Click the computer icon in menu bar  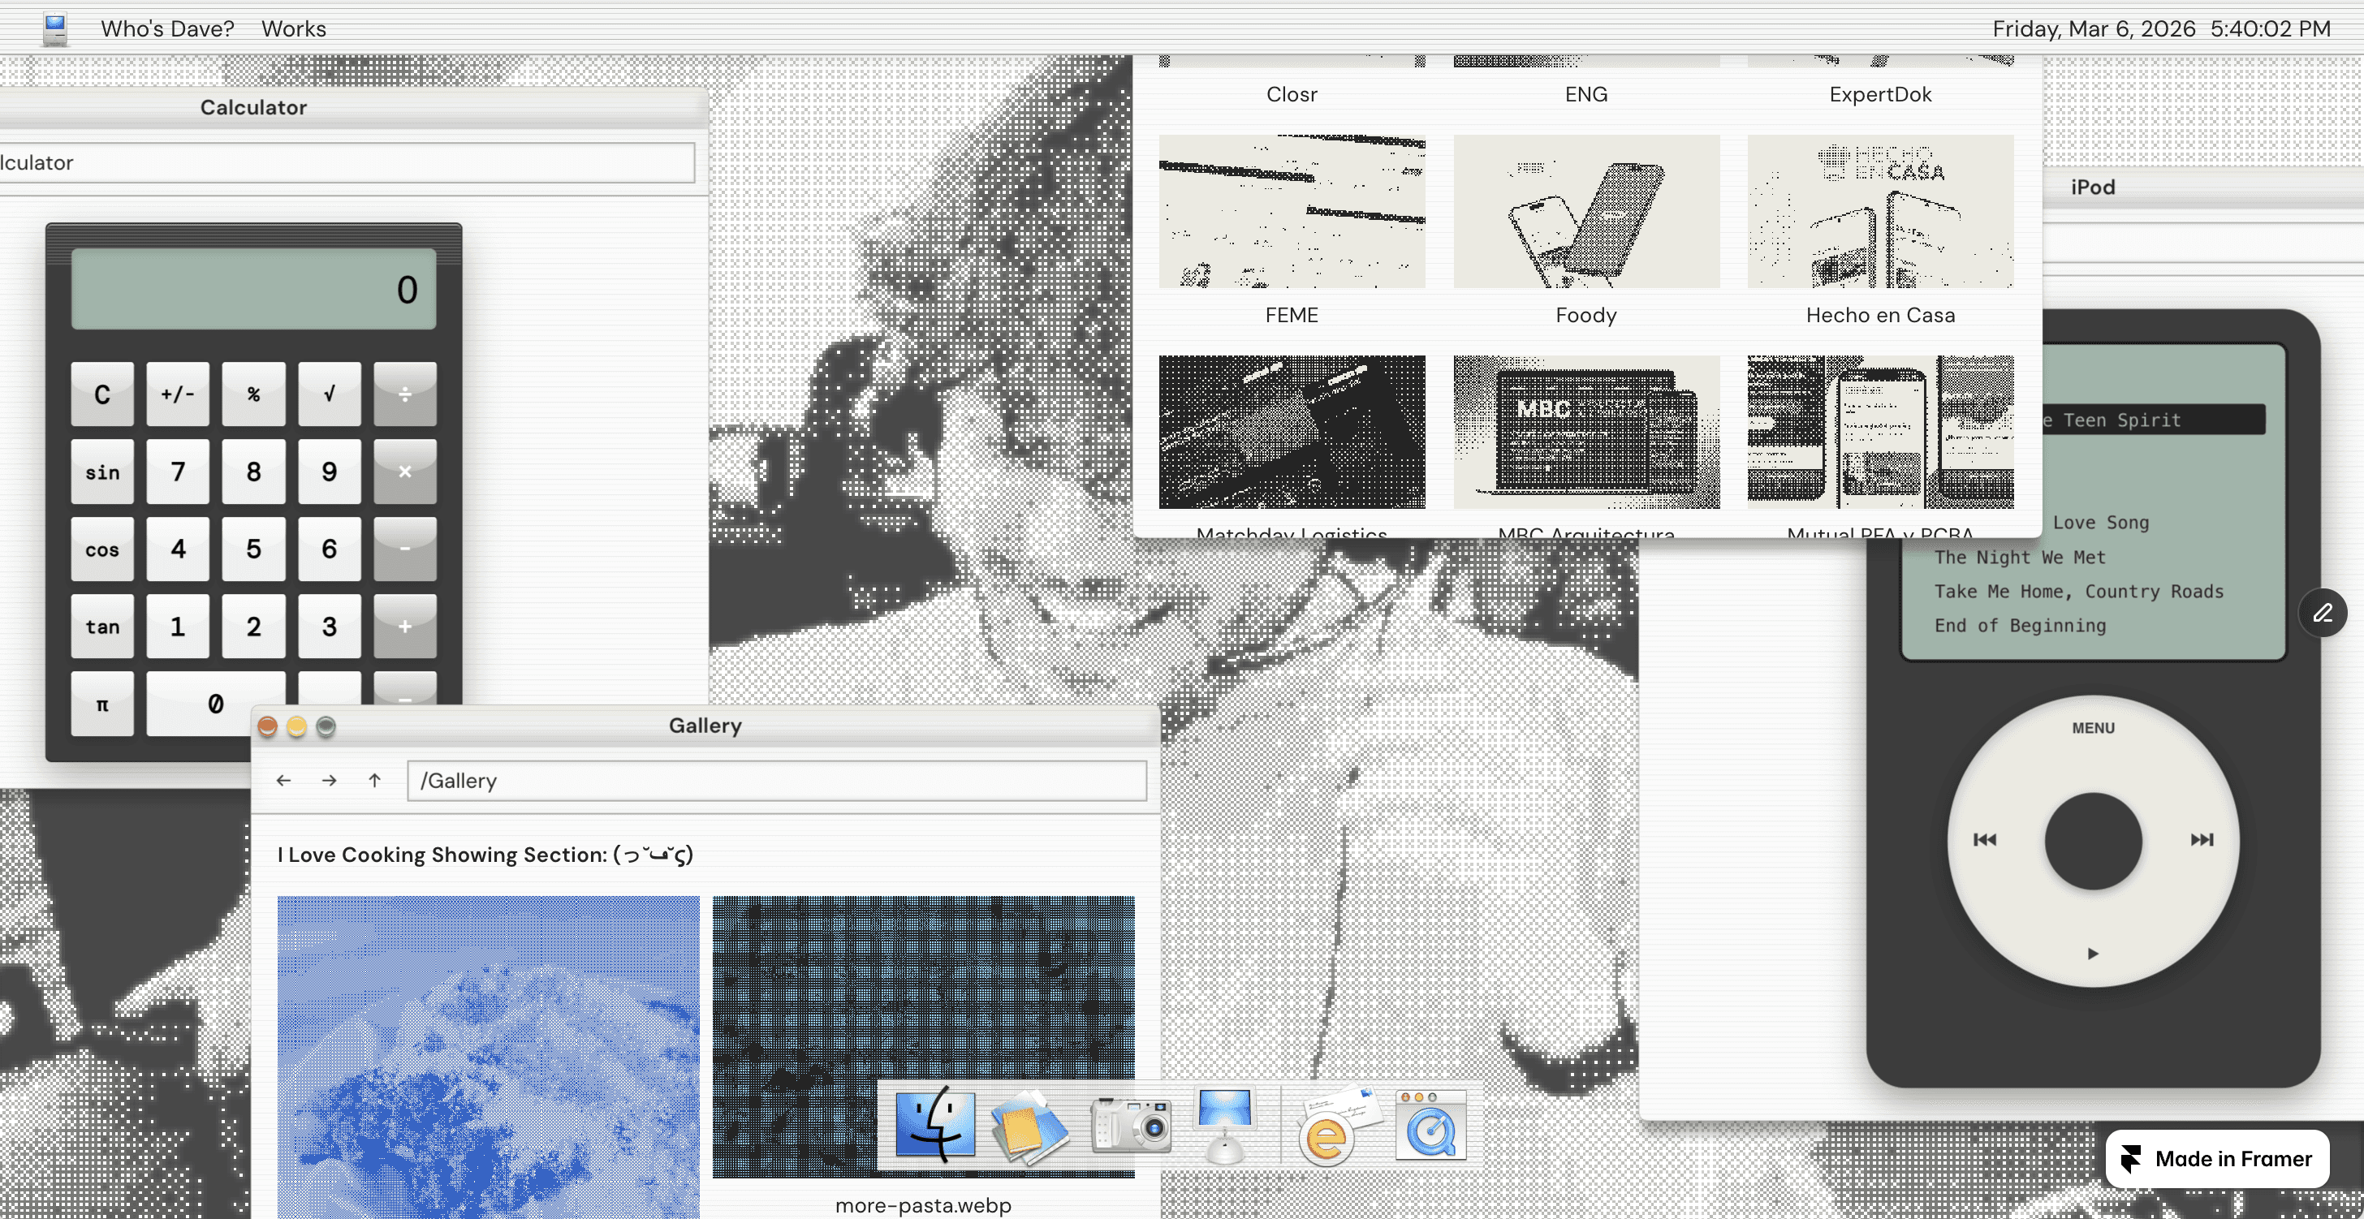tap(55, 28)
